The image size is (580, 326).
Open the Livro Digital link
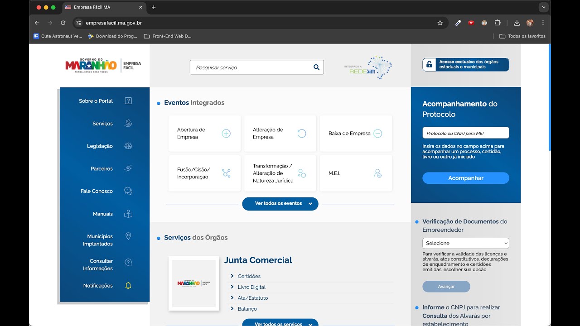click(x=251, y=287)
